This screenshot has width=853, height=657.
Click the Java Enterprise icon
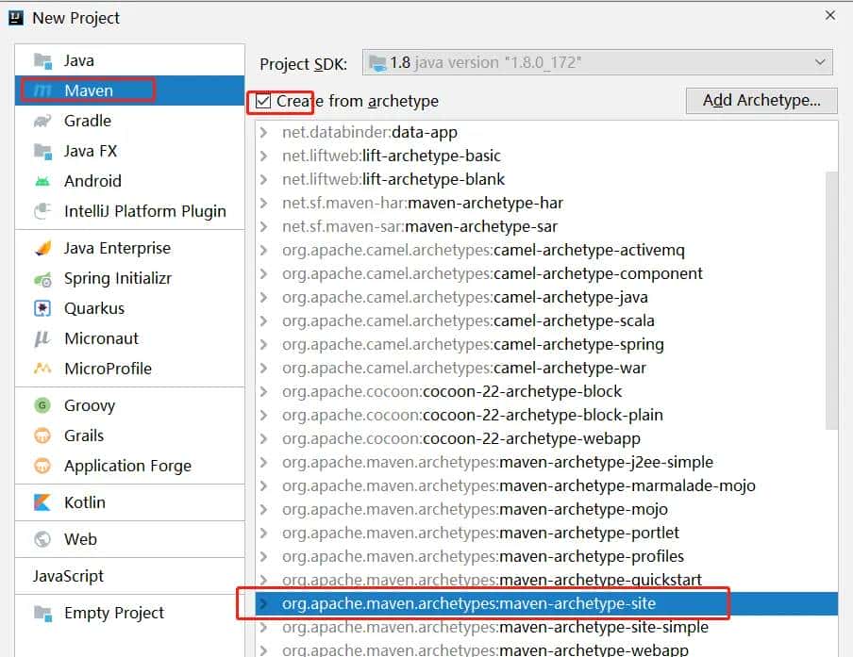[42, 248]
